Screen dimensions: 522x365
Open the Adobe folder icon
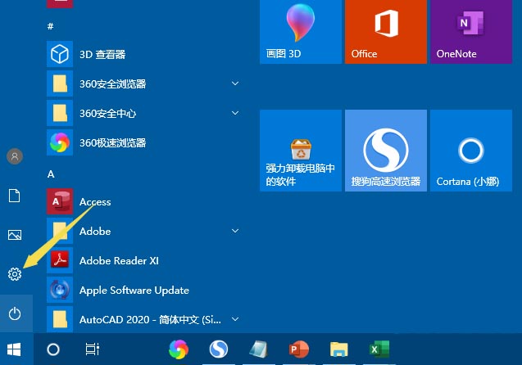click(60, 231)
